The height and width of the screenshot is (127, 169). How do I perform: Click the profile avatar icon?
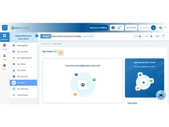(x=153, y=28)
